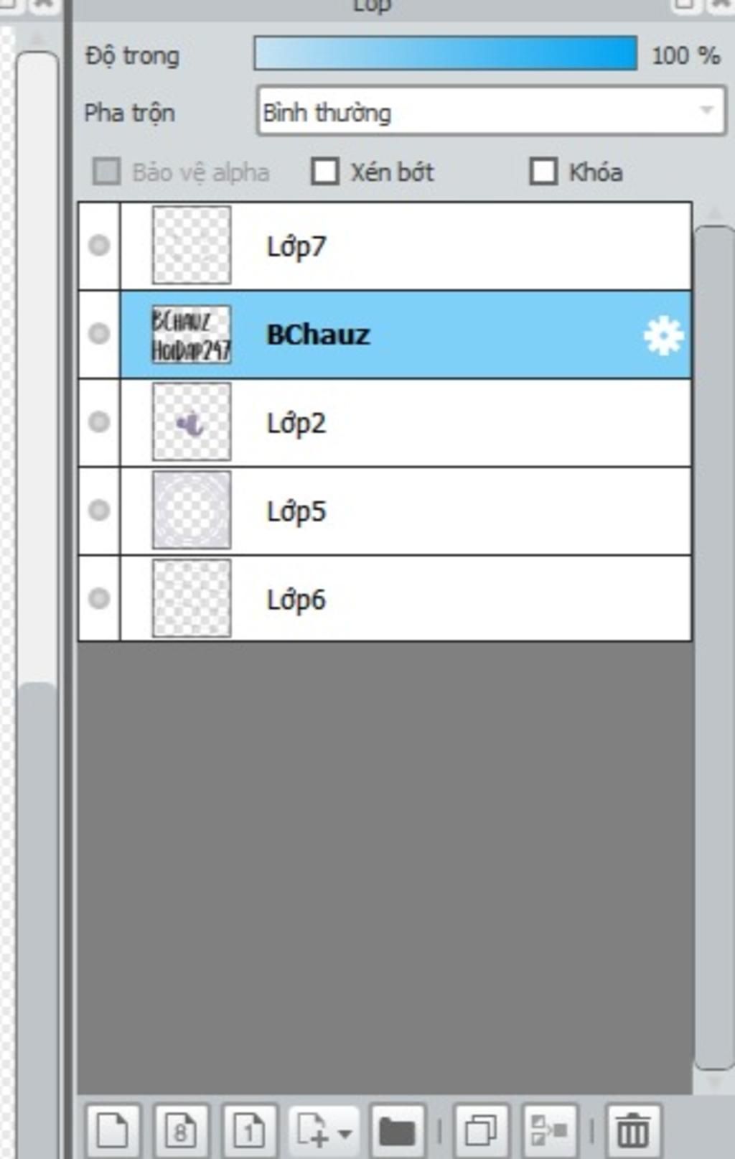Add a new 1-bit layer
The height and width of the screenshot is (1159, 735).
(248, 1130)
